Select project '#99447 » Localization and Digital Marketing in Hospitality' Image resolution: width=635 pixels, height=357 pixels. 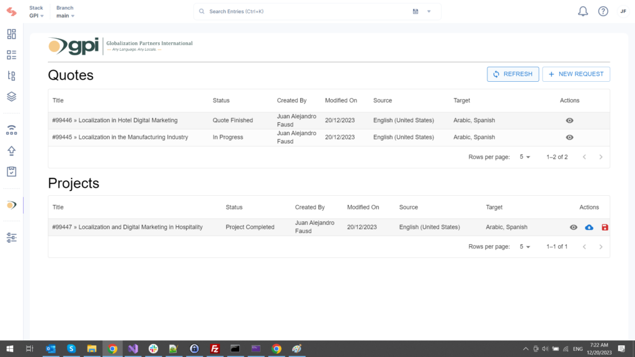tap(127, 227)
